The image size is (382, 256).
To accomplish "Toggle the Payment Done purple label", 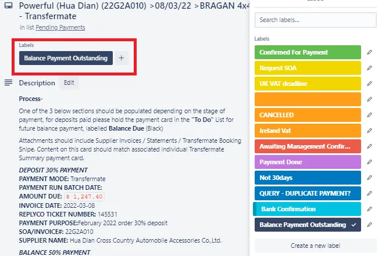I will pos(308,162).
